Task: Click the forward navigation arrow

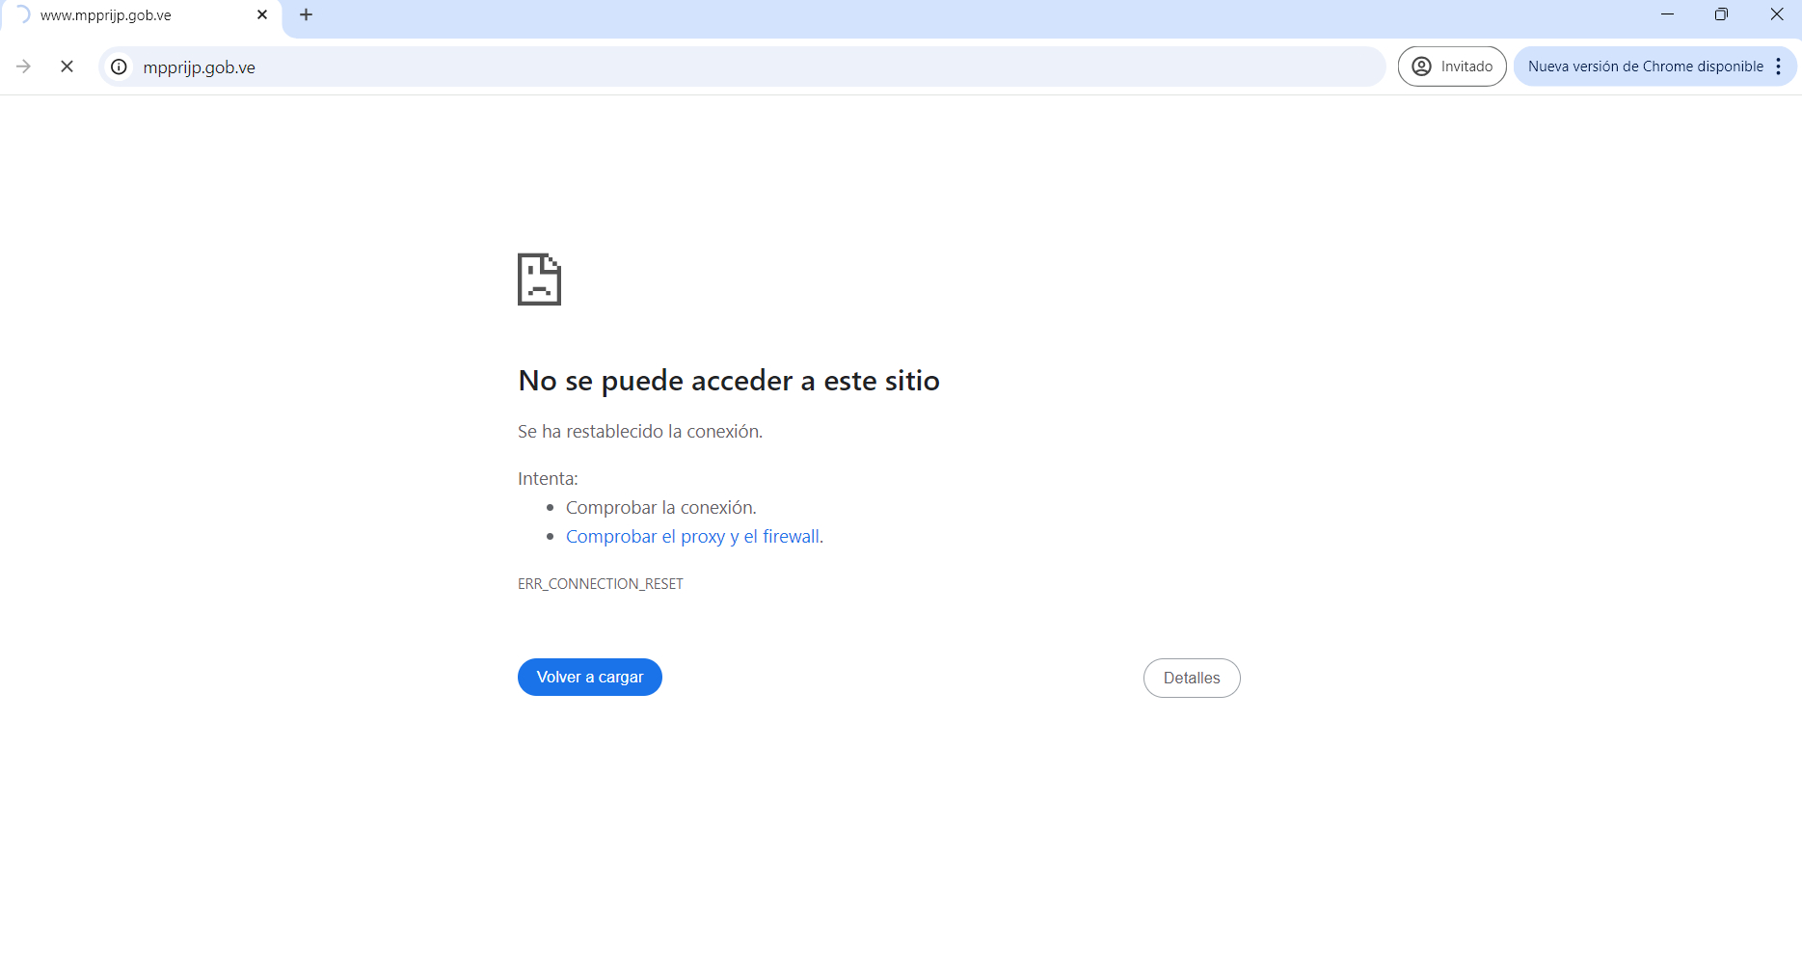Action: 24,67
